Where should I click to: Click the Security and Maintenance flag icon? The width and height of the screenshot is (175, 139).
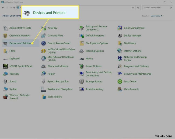point(120,74)
